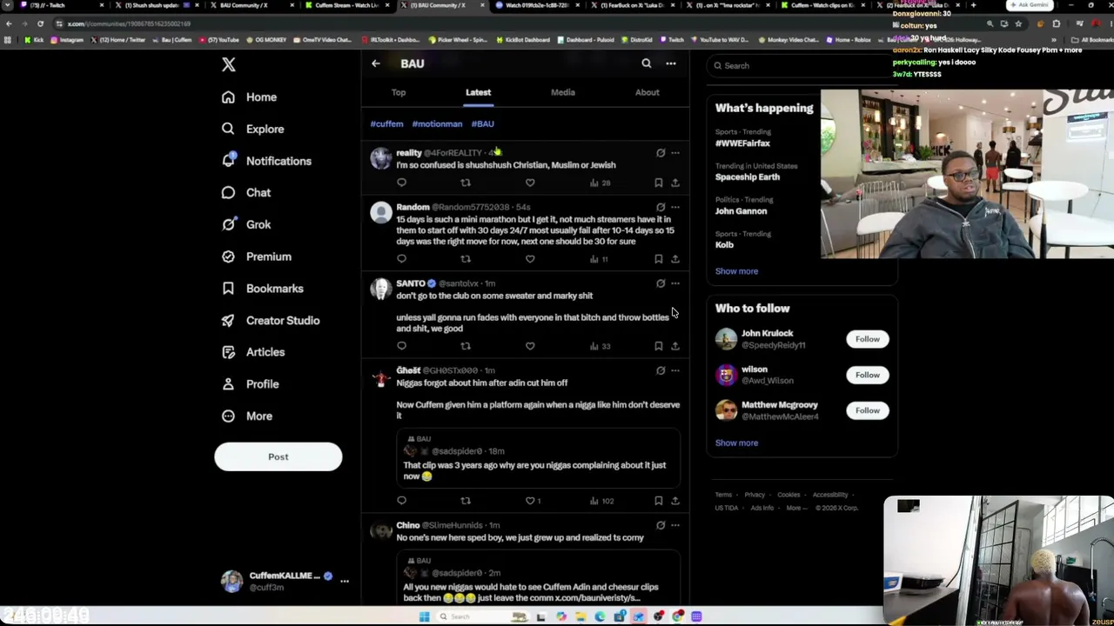Bookmark reality's post

[659, 183]
